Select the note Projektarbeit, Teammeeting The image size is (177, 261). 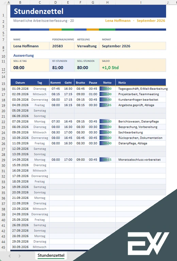point(139,94)
